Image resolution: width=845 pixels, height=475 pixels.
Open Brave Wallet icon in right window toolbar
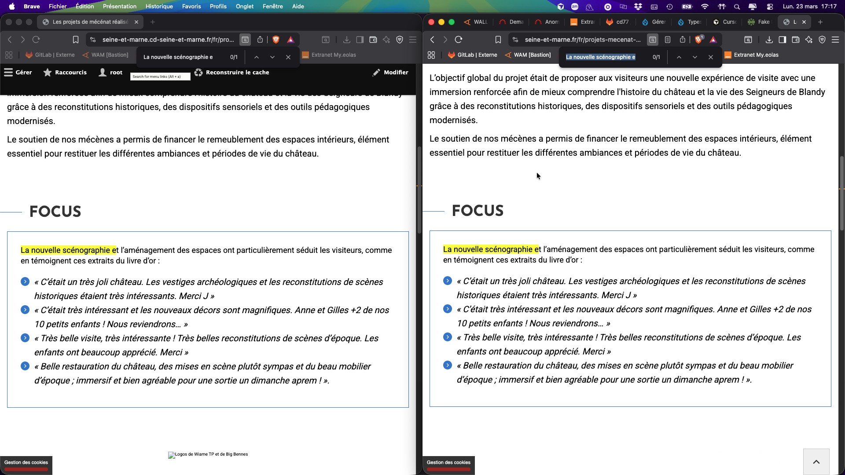(795, 40)
